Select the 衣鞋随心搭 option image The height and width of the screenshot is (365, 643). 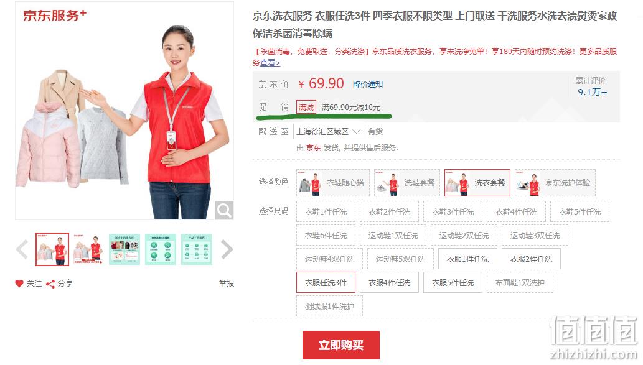pyautogui.click(x=309, y=183)
